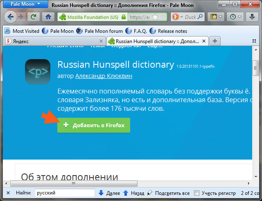Reload the current page
Image resolution: width=262 pixels, height=201 pixels.
(x=34, y=17)
